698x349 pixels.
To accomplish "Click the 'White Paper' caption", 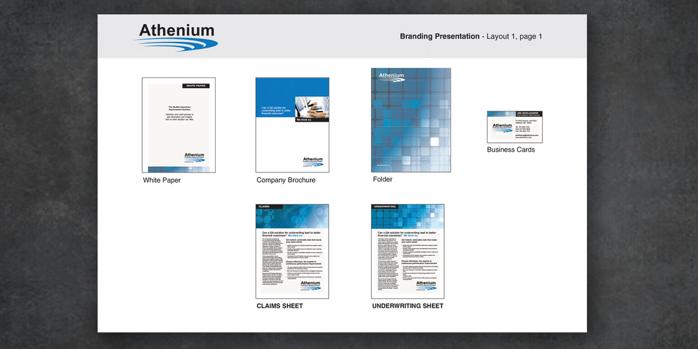I will [162, 180].
